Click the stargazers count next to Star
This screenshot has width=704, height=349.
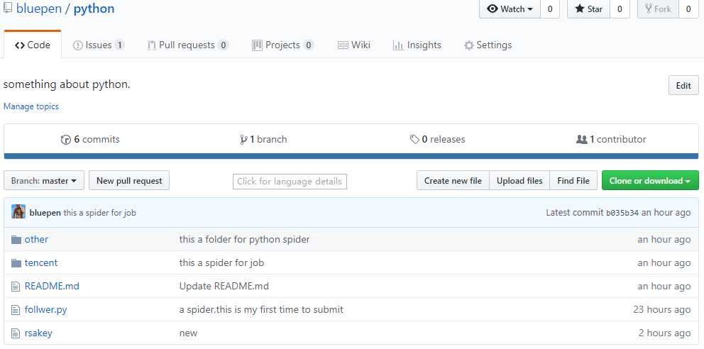tap(620, 9)
